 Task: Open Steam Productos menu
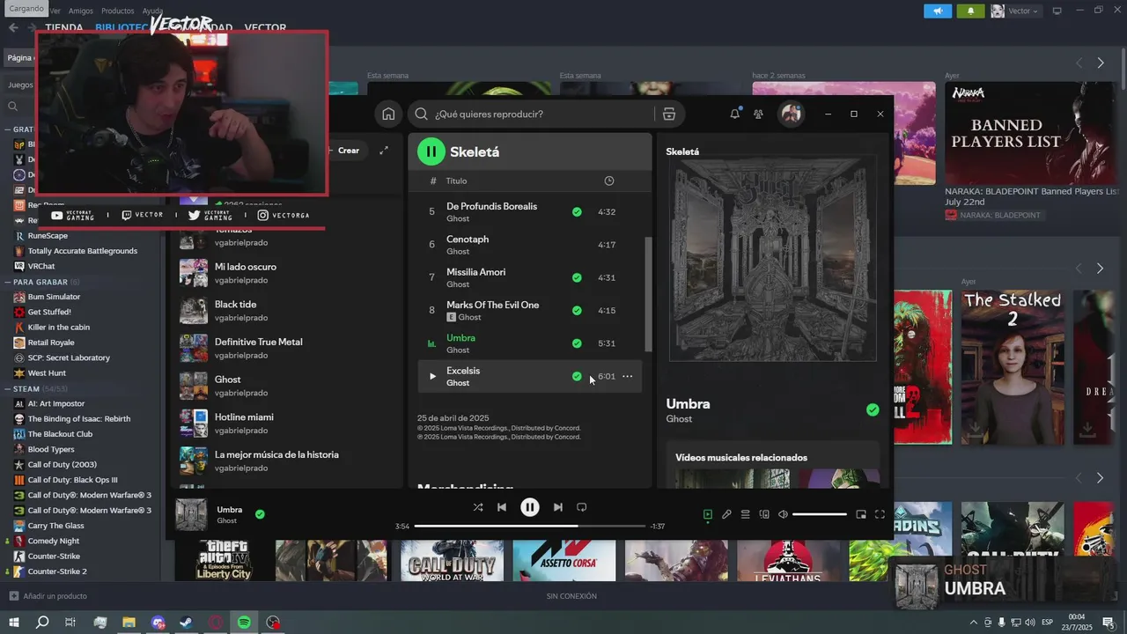click(x=118, y=11)
